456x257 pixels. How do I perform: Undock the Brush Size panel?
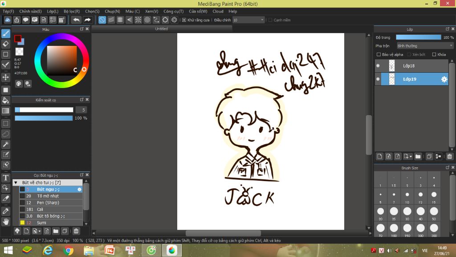447,168
